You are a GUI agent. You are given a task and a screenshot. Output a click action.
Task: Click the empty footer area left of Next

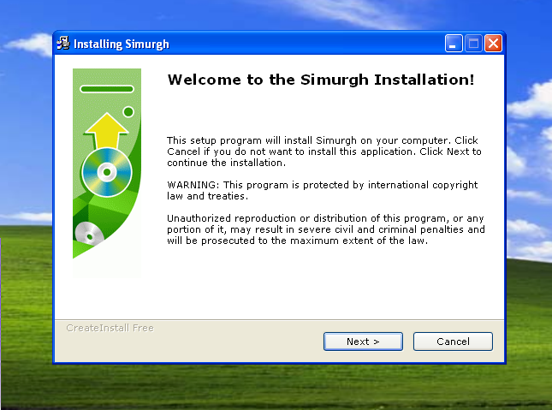(188, 342)
